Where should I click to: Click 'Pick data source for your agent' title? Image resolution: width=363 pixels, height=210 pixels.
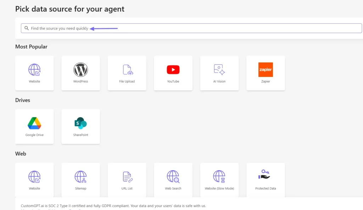70,9
